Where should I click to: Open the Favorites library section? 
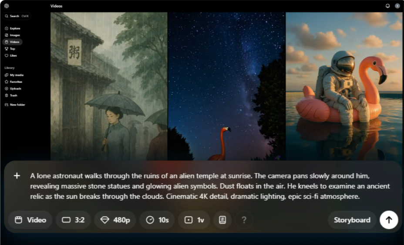(13, 82)
